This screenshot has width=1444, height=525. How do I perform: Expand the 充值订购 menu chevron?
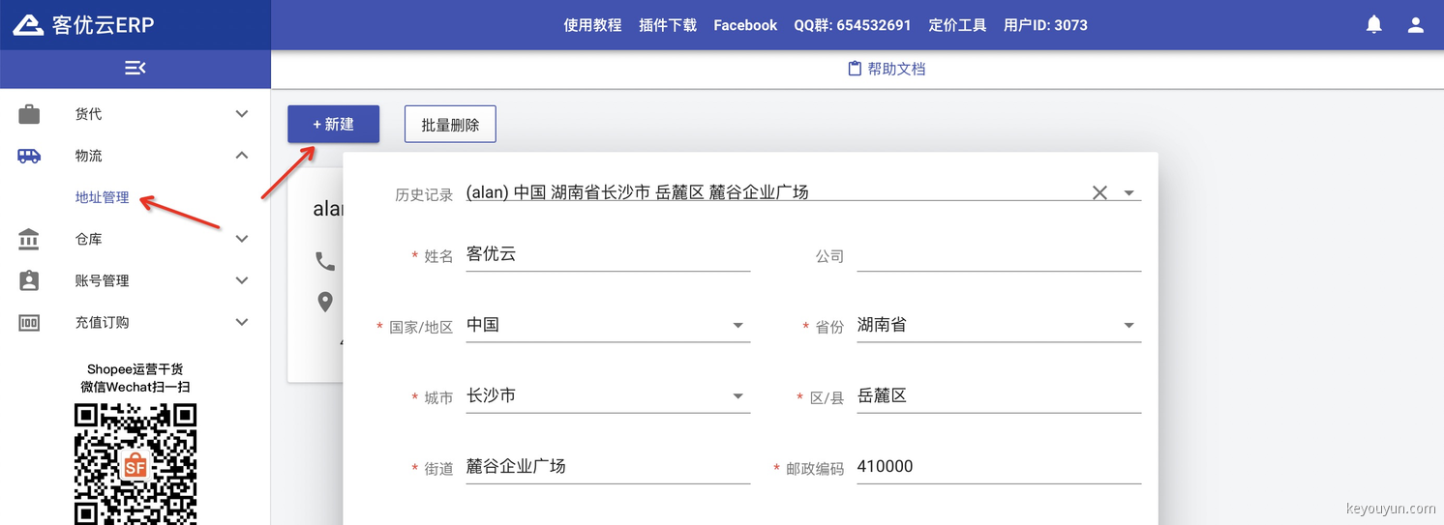(242, 323)
